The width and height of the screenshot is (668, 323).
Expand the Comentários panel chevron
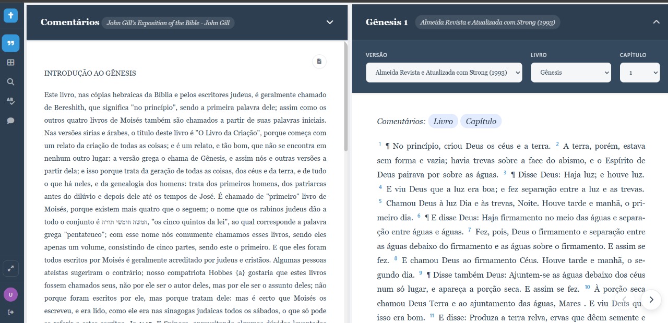coord(329,22)
